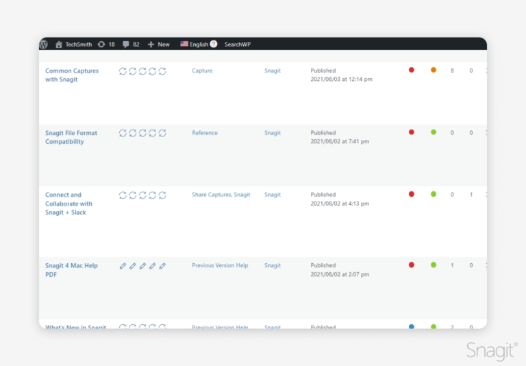526x366 pixels.
Task: Click the WordPress logo in admin bar
Action: click(x=44, y=45)
